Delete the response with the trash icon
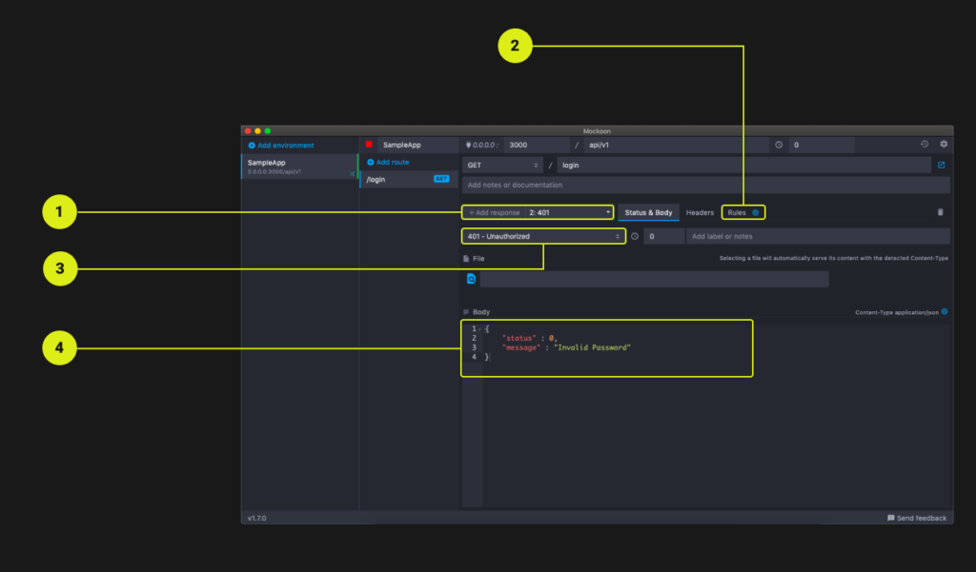The image size is (976, 572). tap(941, 212)
